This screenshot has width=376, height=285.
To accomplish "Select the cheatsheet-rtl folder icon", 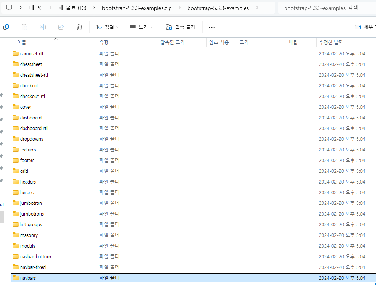I will 16,75.
